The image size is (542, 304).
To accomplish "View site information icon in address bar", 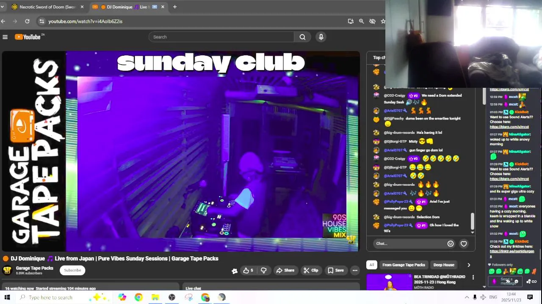I will (x=41, y=21).
